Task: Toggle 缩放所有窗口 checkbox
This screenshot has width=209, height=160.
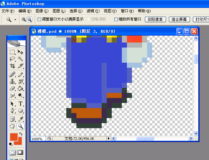Action: tap(116, 20)
